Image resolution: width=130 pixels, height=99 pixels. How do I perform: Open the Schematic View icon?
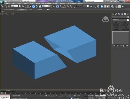pyautogui.click(x=108, y=6)
